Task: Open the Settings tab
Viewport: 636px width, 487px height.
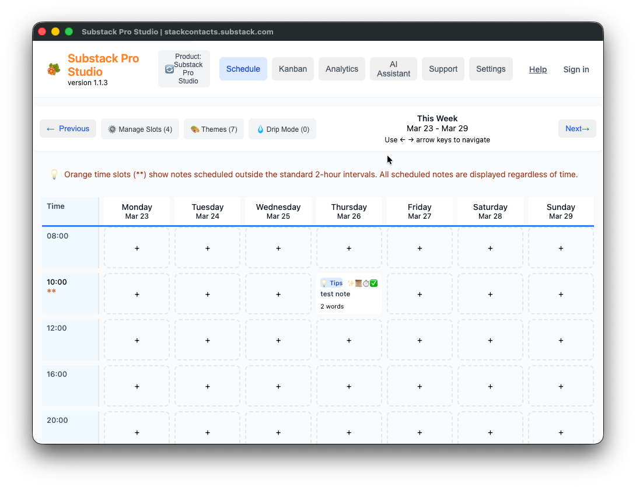Action: 491,69
